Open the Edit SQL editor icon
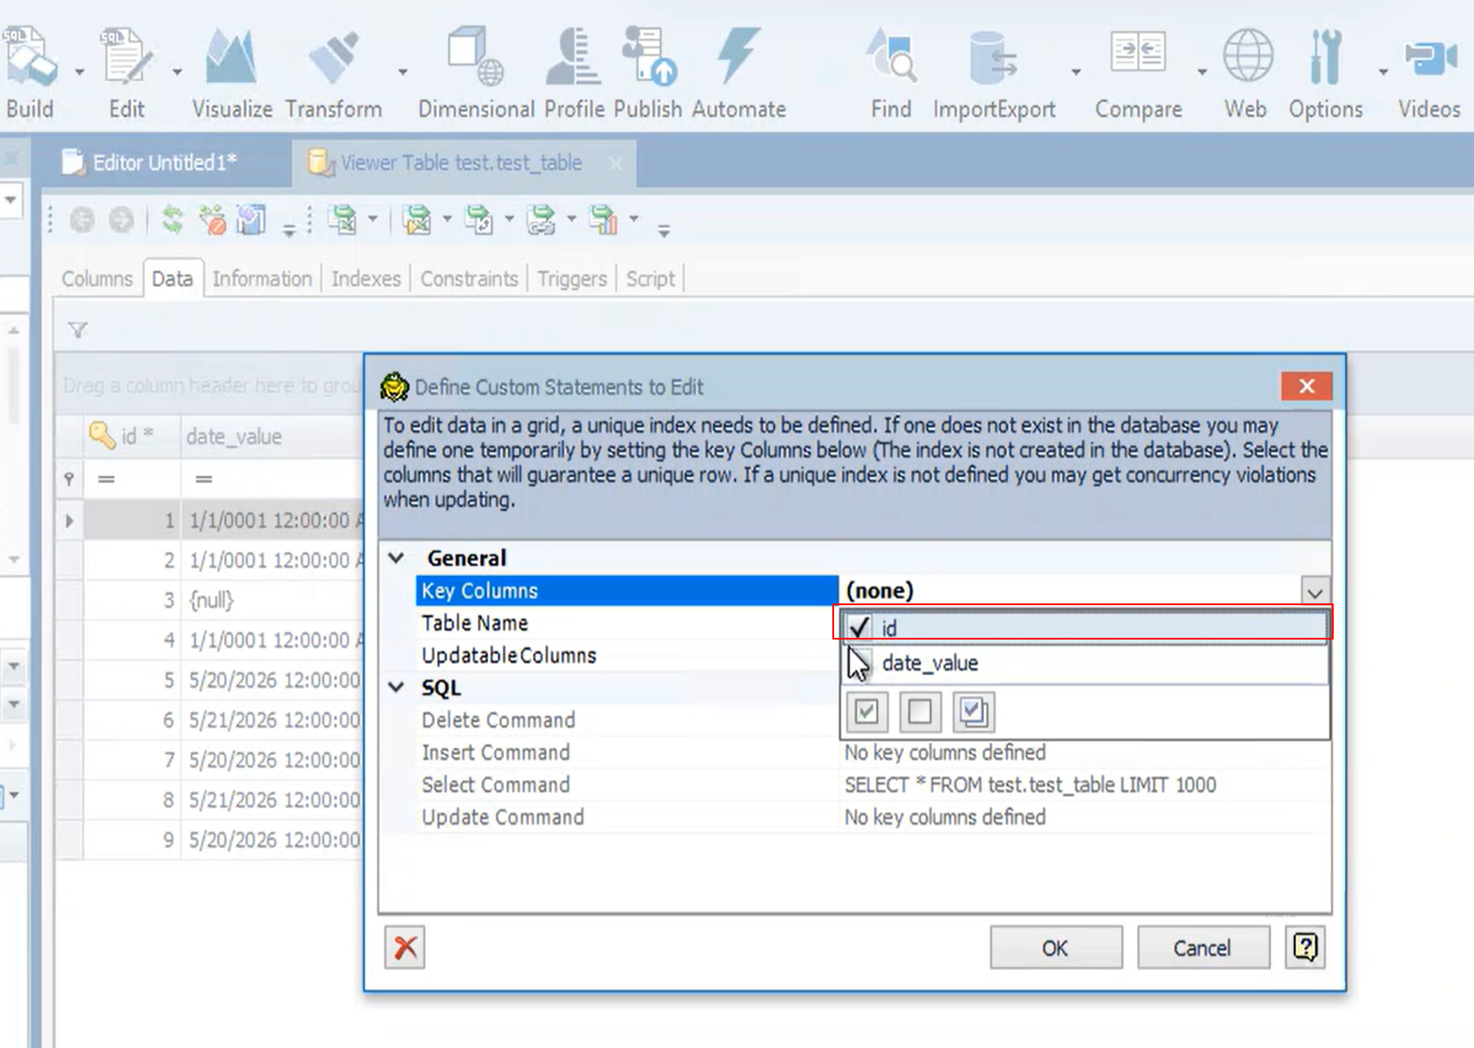 [126, 73]
